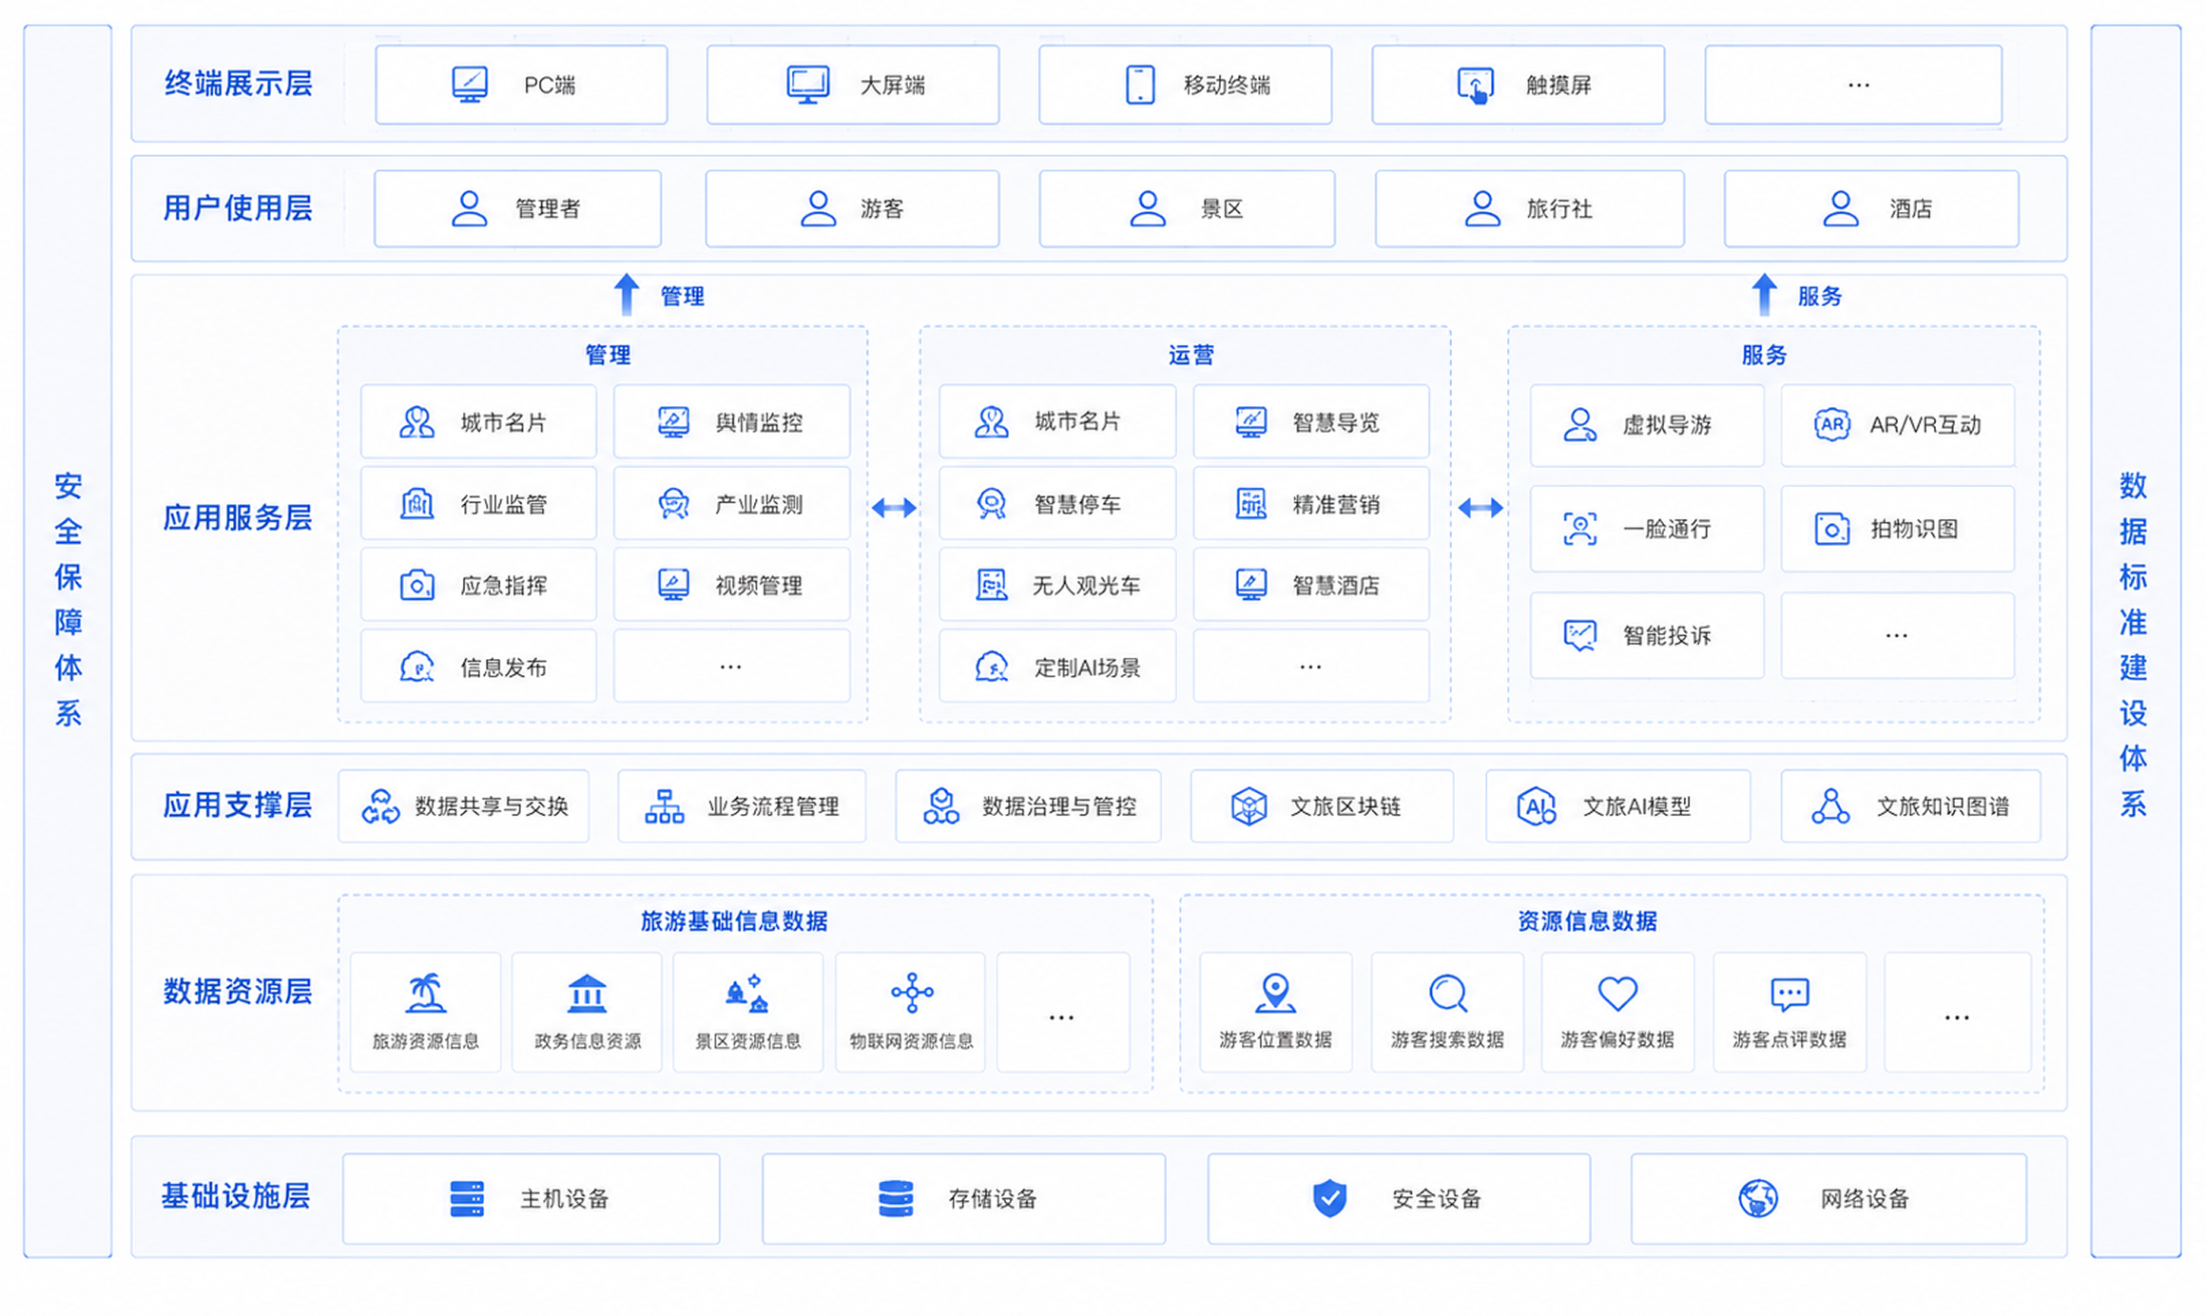
Task: Click the ellipsis box in 终端展示层
Action: click(x=1853, y=85)
